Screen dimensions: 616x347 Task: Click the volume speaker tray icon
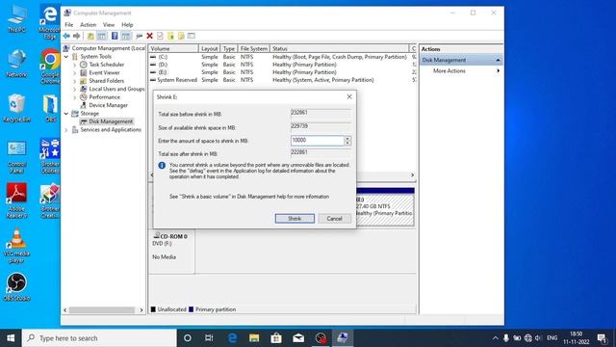(538, 338)
